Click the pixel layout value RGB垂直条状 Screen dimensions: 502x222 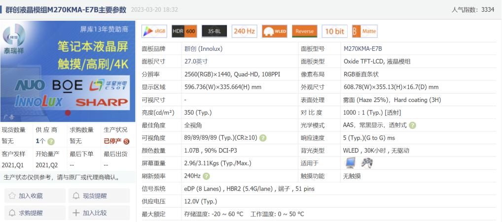tap(361, 74)
